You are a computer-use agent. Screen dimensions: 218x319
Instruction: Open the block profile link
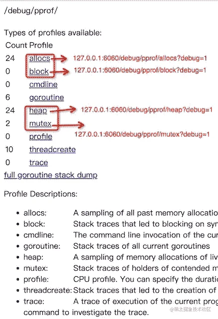coord(39,71)
